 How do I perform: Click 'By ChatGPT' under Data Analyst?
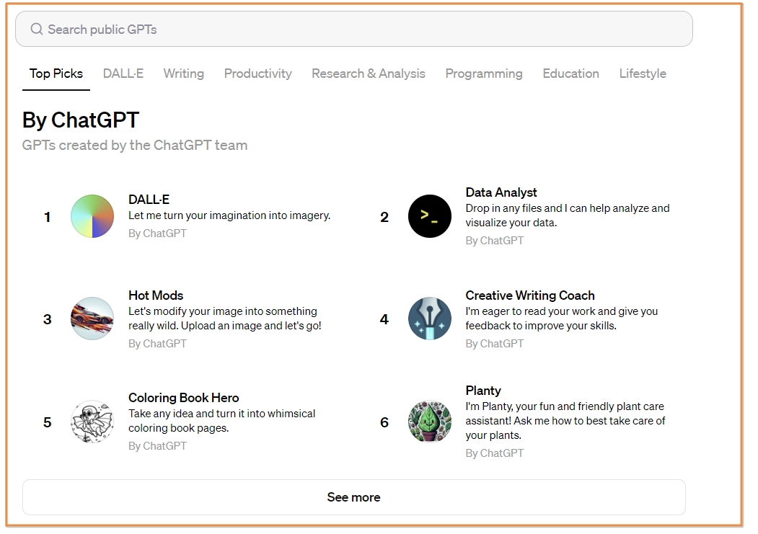[495, 241]
